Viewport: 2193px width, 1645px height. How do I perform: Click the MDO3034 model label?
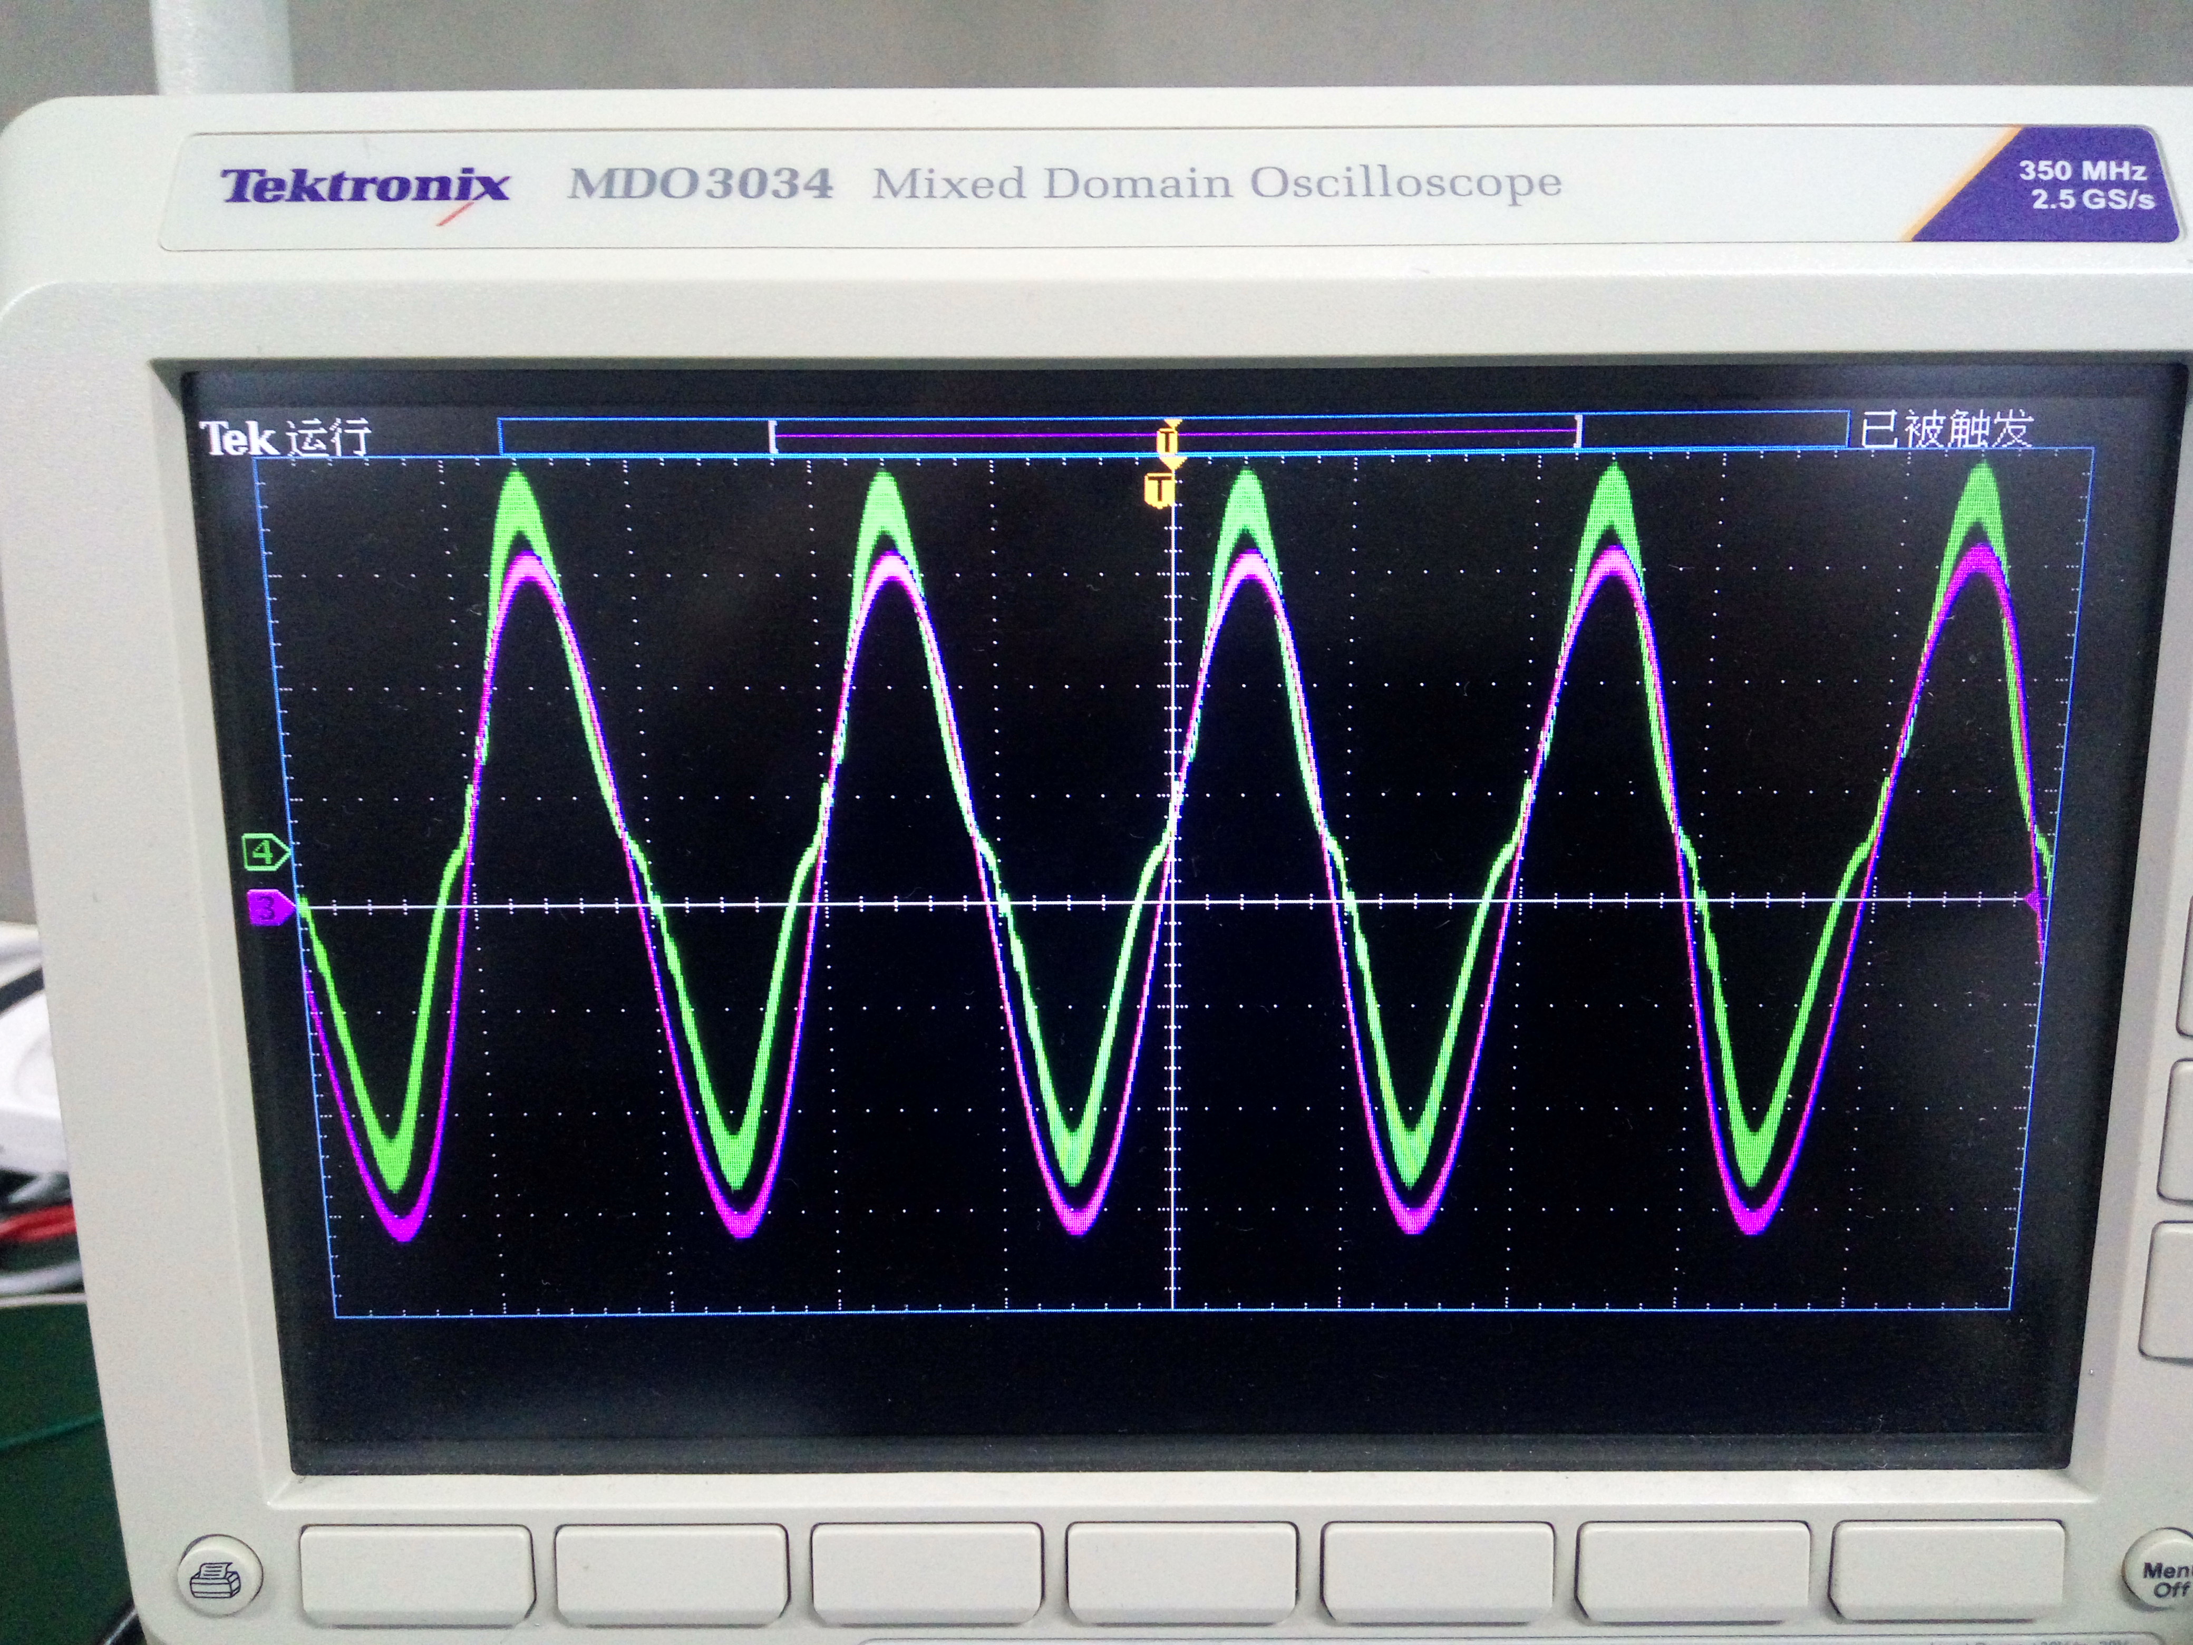(x=700, y=183)
